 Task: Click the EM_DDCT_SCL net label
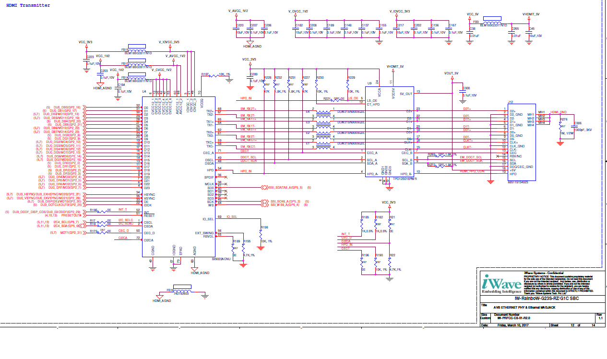471,156
